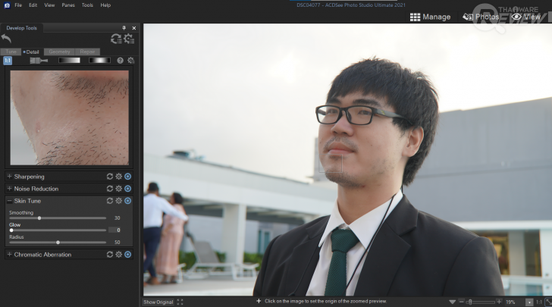552x307 pixels.
Task: Reset the Chromatic Aberration settings
Action: pyautogui.click(x=110, y=254)
